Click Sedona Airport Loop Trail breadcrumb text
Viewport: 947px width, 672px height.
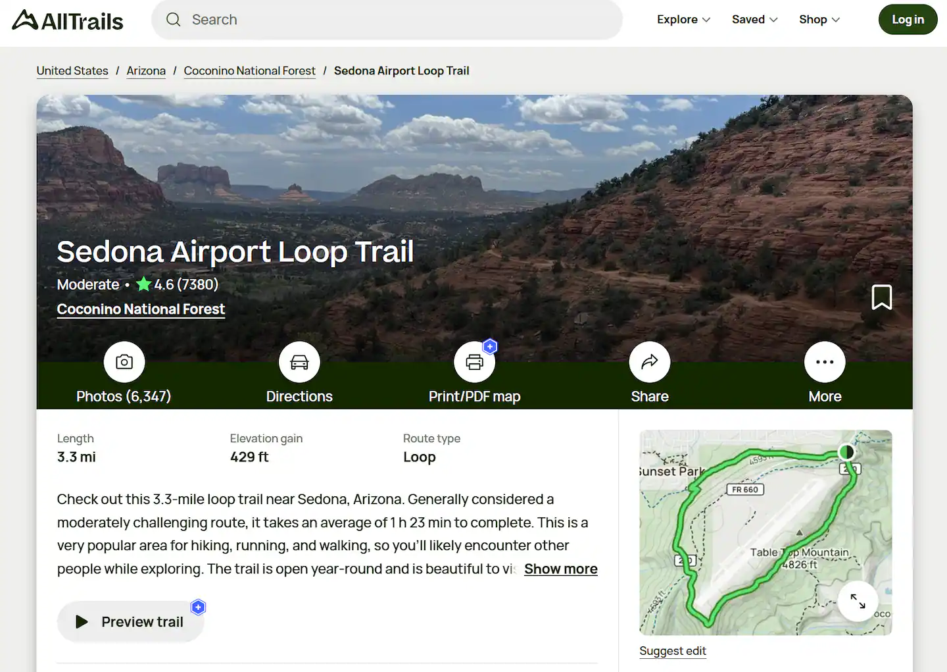[401, 70]
